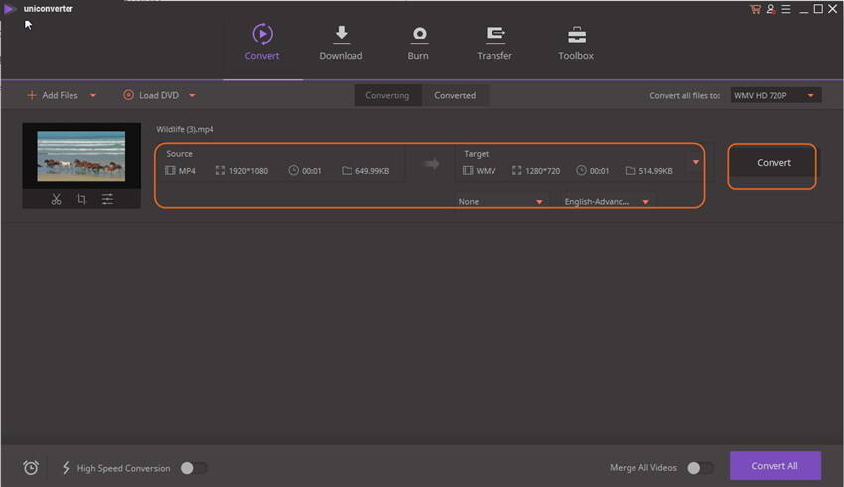Click the Load DVD disc icon
844x487 pixels.
128,95
